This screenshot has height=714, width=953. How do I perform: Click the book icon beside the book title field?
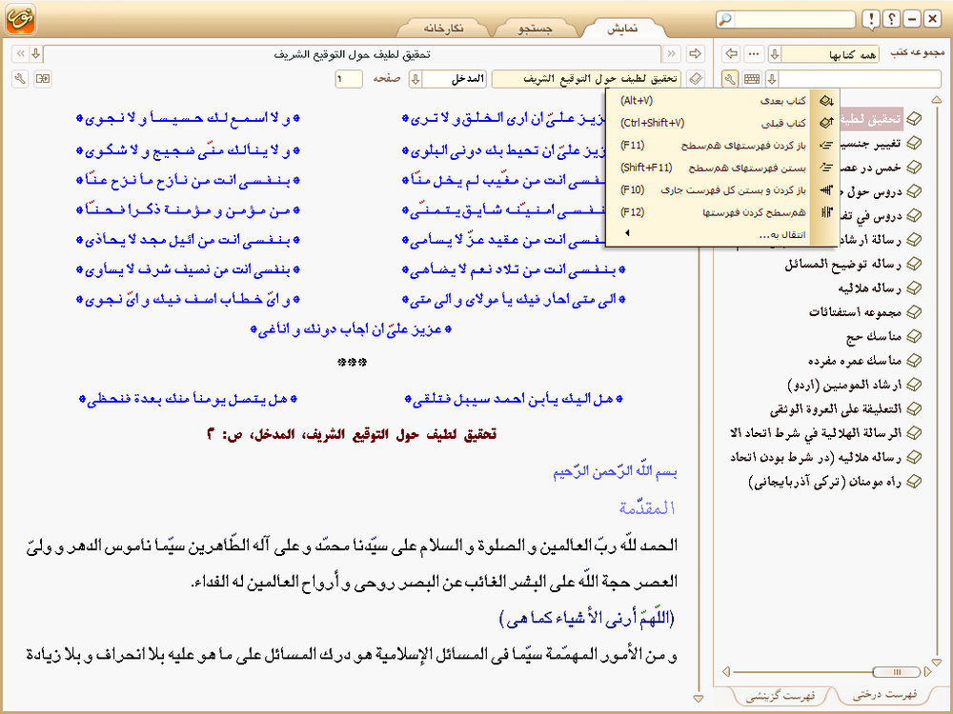(x=696, y=79)
